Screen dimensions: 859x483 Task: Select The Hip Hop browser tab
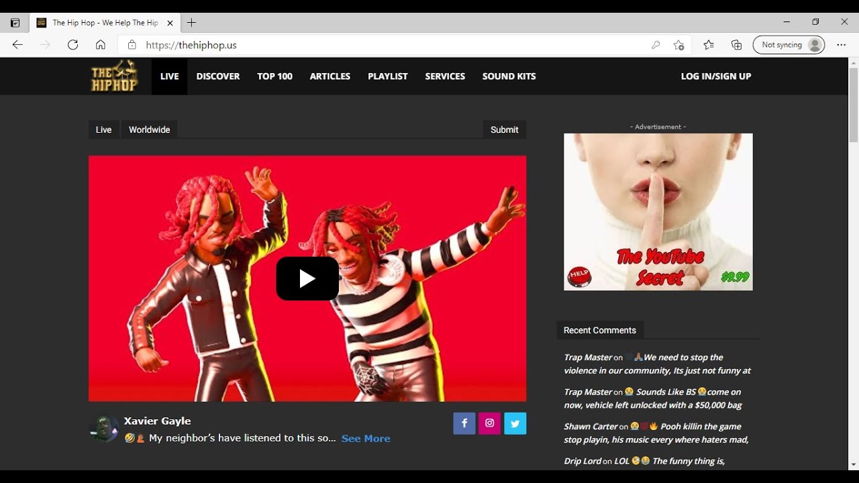104,23
